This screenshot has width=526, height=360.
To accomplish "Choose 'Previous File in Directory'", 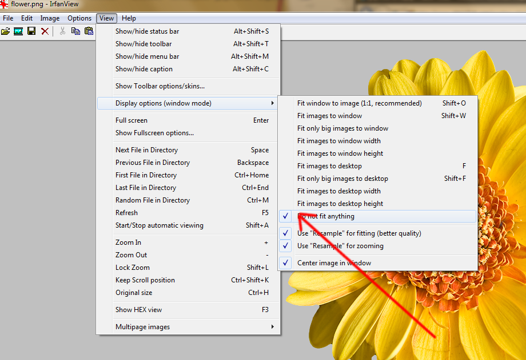I will (188, 163).
